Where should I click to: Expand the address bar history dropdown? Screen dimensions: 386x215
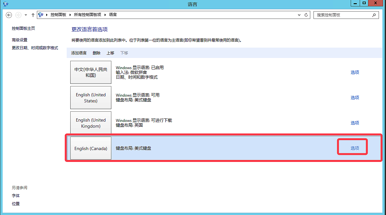(299, 15)
